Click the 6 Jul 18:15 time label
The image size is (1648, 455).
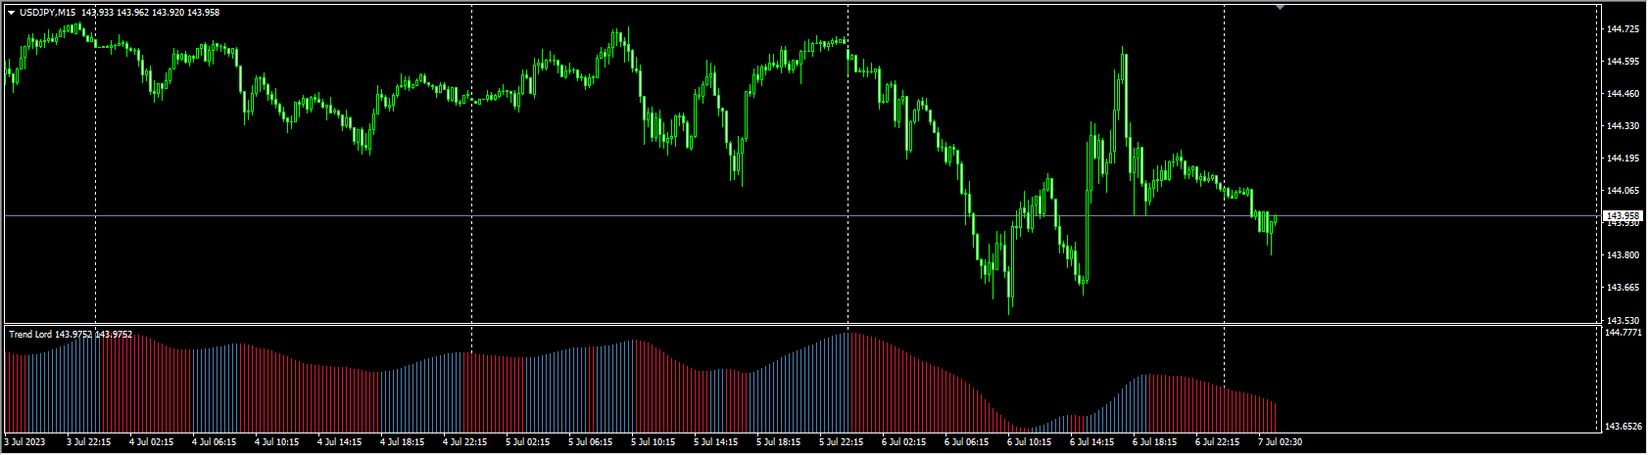[x=1155, y=442]
